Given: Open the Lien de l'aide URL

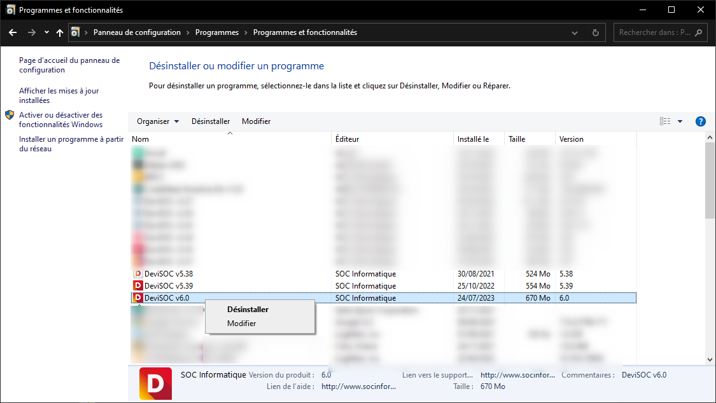Looking at the screenshot, I should coord(358,386).
